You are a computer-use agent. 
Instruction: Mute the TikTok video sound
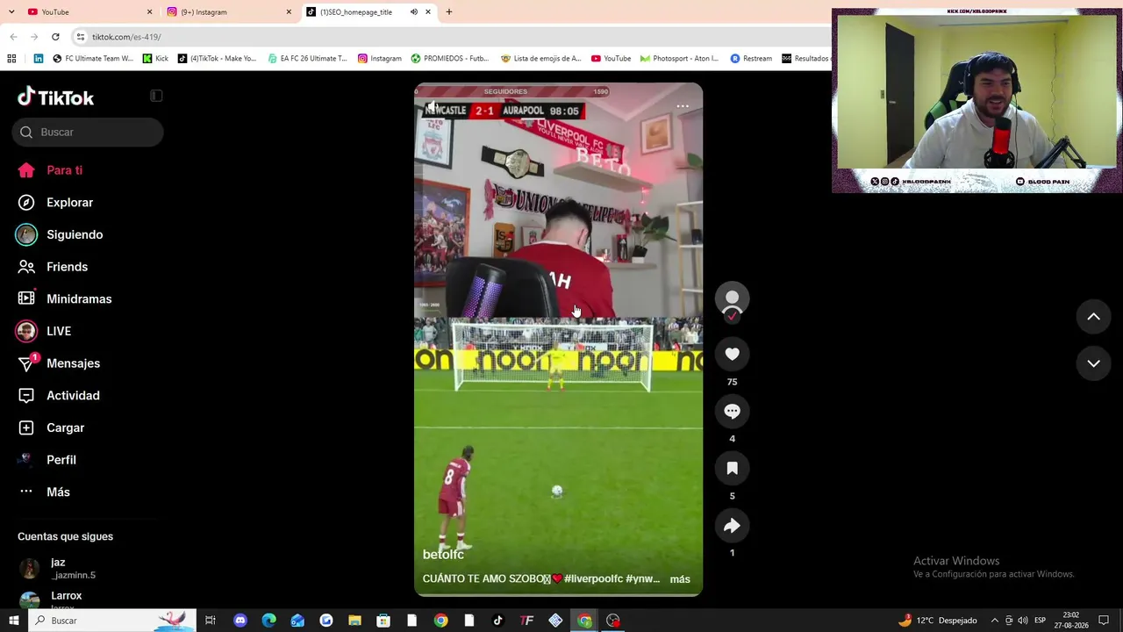point(432,108)
